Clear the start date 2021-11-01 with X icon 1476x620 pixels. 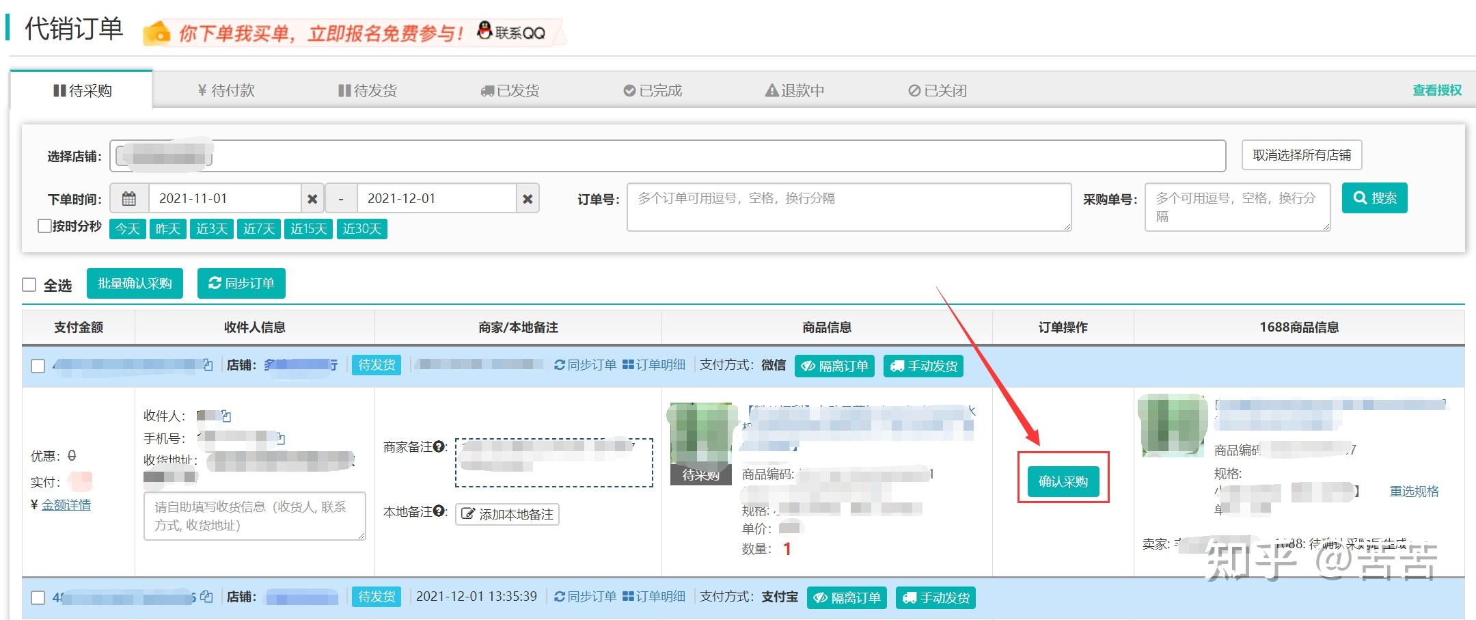(x=312, y=198)
